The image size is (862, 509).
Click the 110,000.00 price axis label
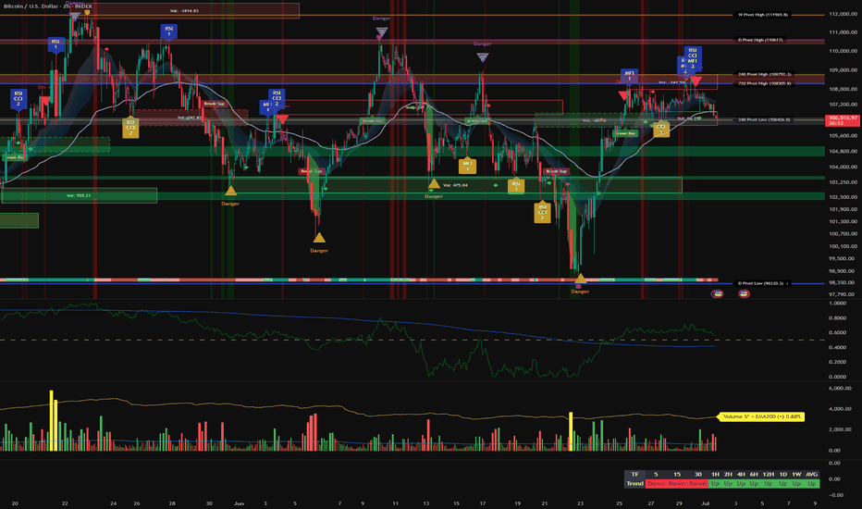(844, 51)
